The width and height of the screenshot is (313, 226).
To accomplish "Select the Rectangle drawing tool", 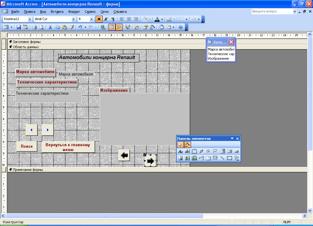I will [x=230, y=158].
